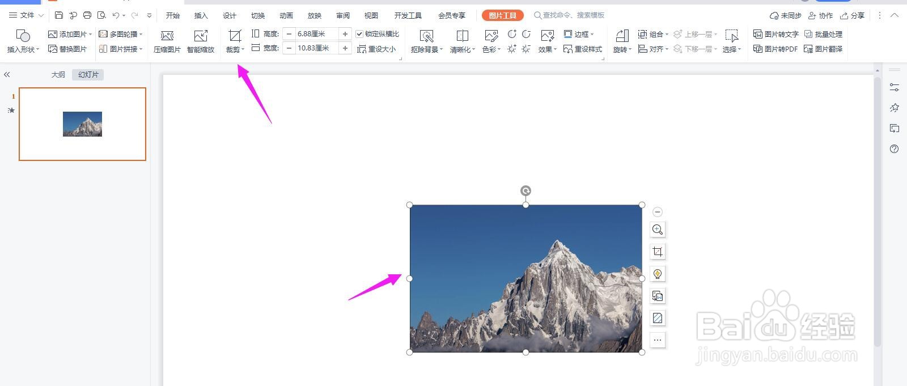
Task: Click Picture Translate (图片翻译)
Action: click(x=823, y=49)
